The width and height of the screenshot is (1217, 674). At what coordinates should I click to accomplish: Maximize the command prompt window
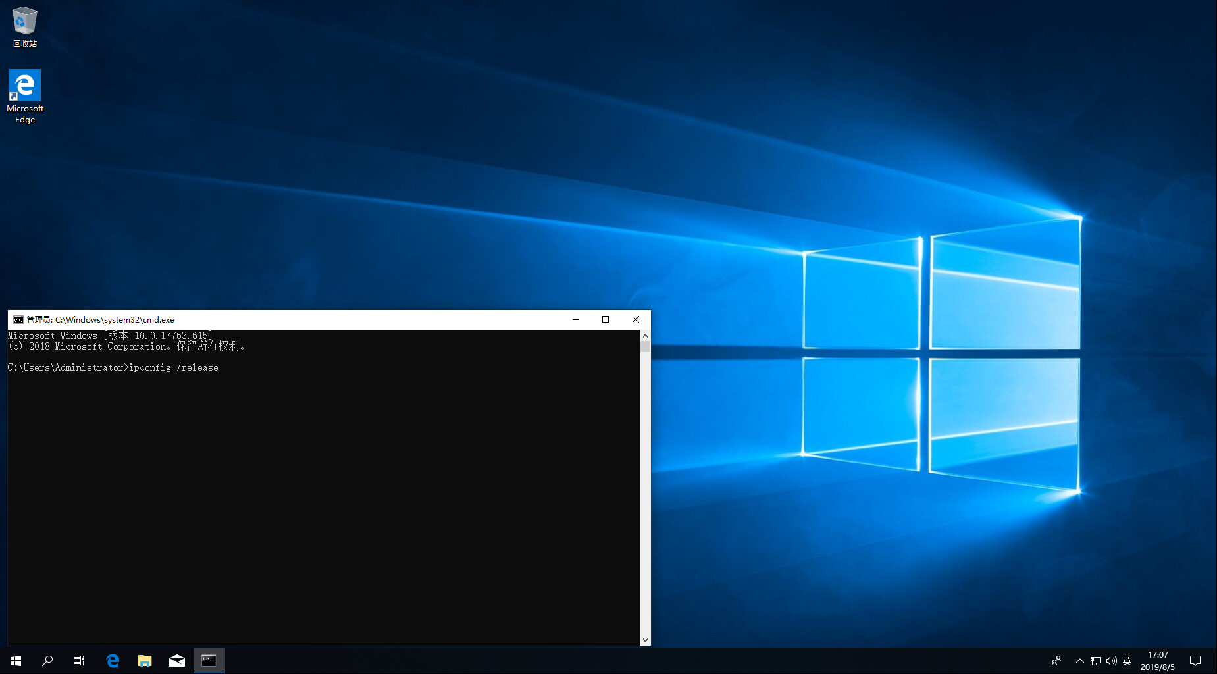coord(606,319)
